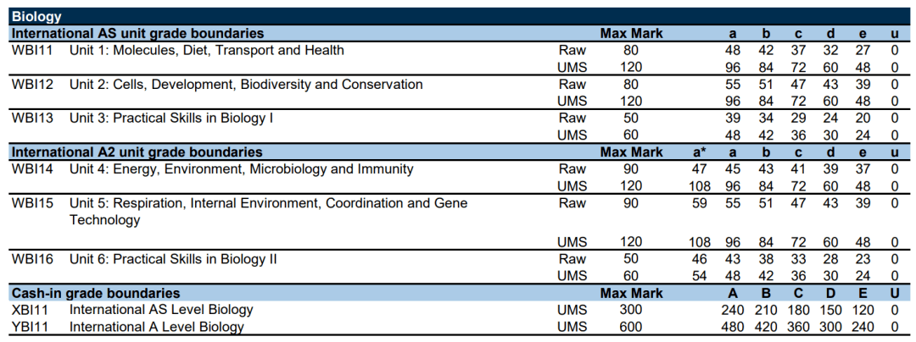Select Unit 3: Practical Skills in Biology I
This screenshot has height=342, width=916.
coord(170,118)
